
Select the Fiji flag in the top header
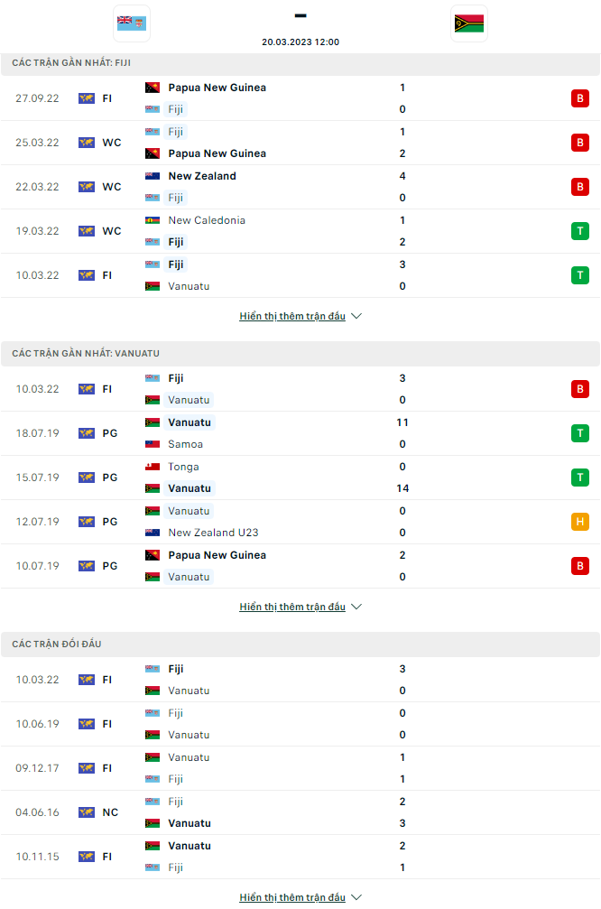pos(131,22)
